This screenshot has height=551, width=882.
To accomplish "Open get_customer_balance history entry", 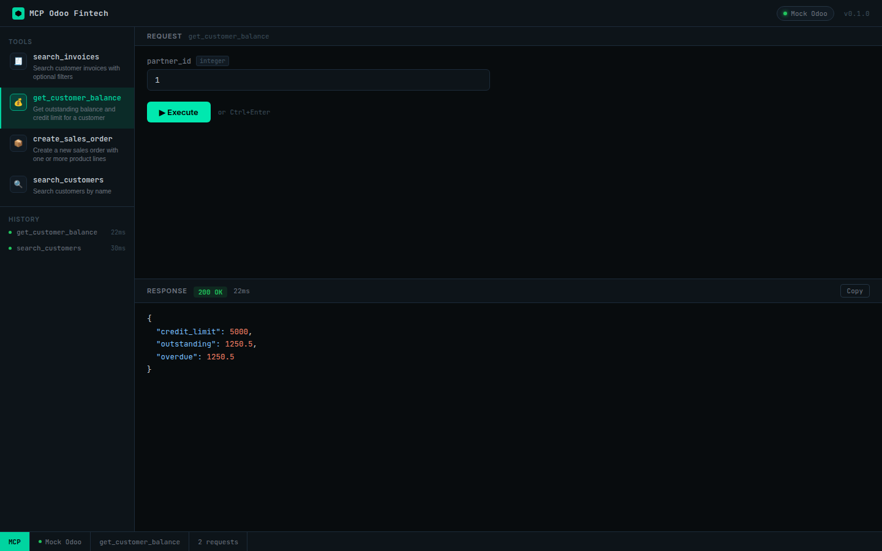I will (x=67, y=233).
